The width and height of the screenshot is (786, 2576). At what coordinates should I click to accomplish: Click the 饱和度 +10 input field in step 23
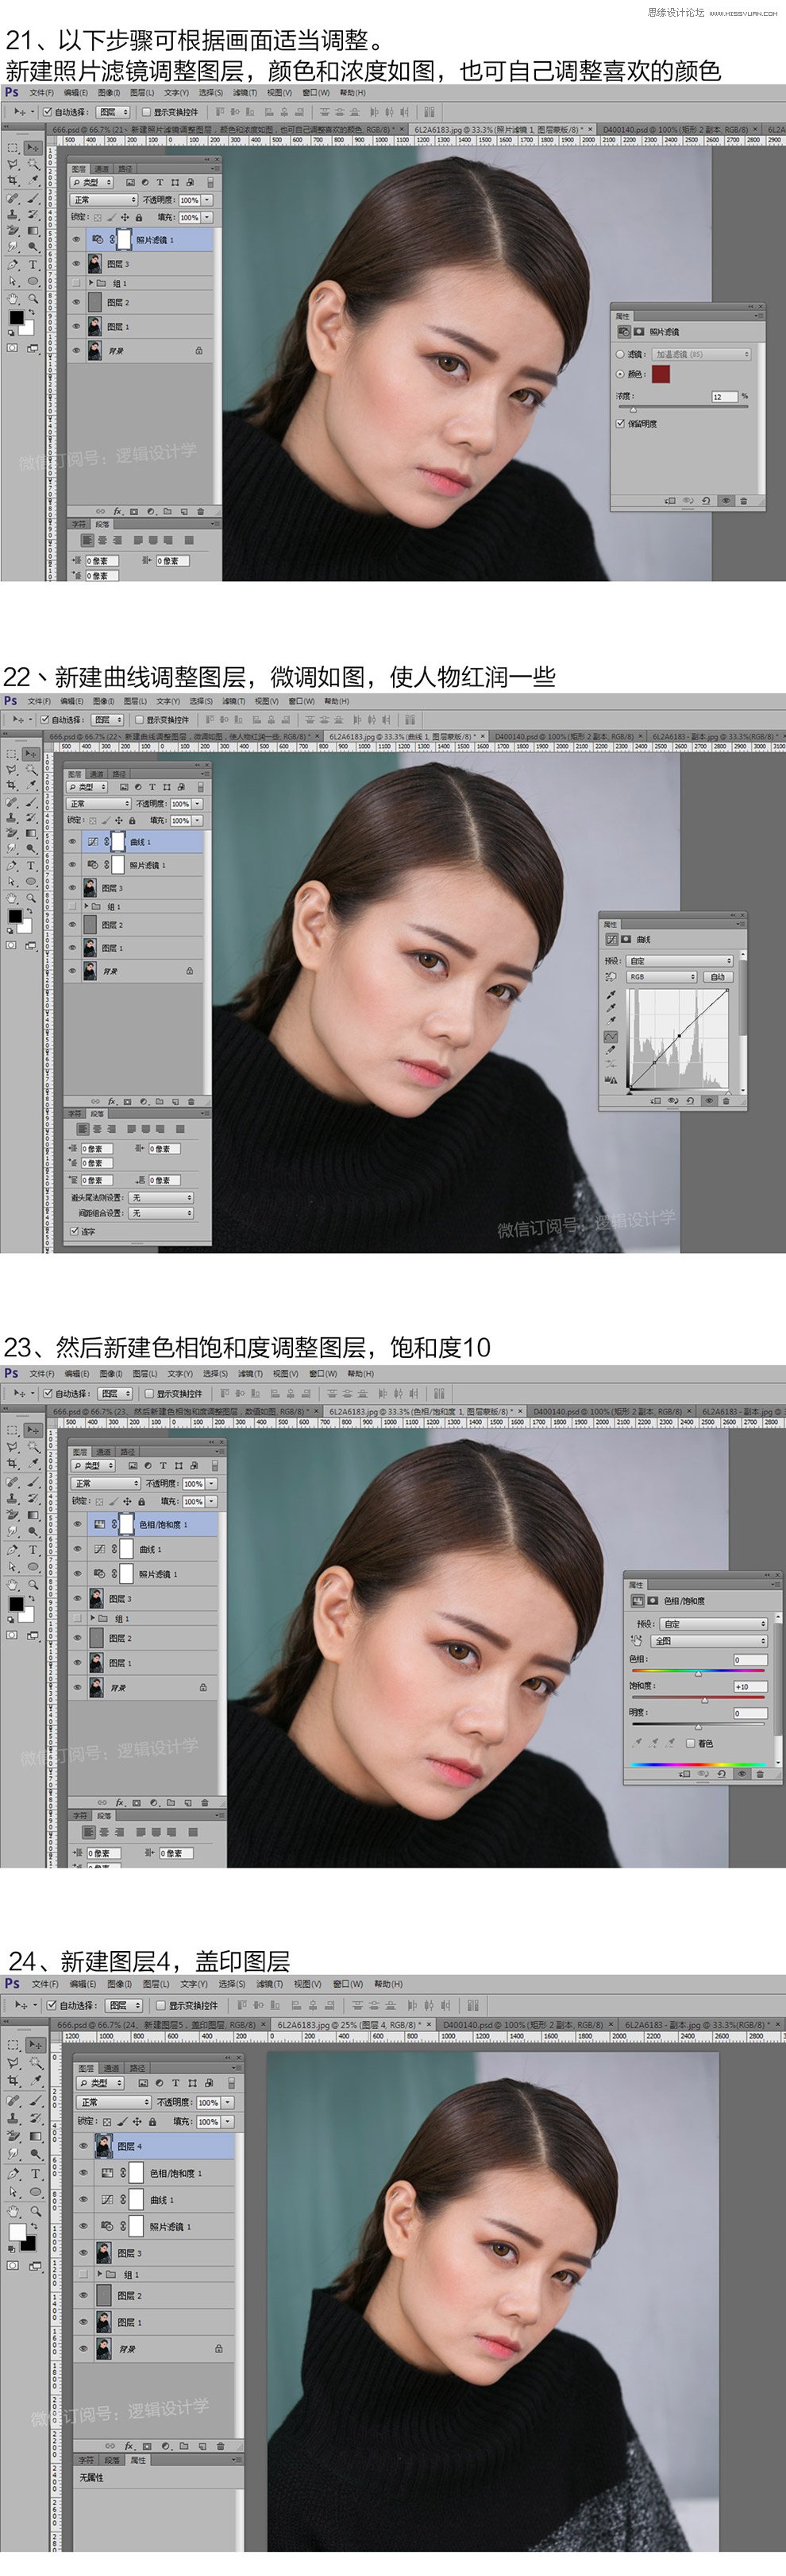pyautogui.click(x=751, y=1687)
